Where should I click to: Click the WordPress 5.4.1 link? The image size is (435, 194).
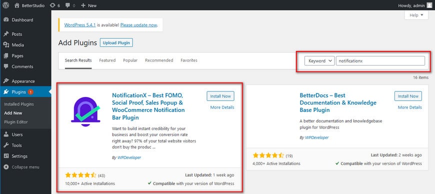click(80, 24)
